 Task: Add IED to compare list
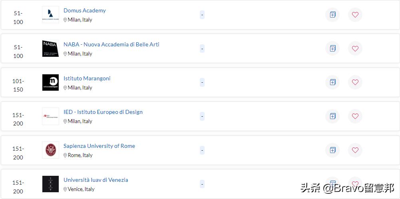tap(332, 116)
